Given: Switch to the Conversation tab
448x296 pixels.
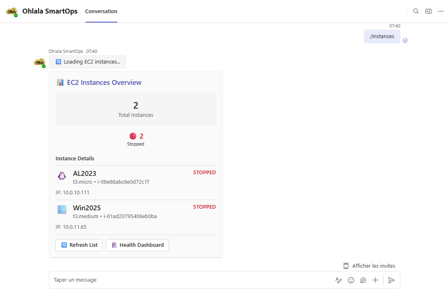Looking at the screenshot, I should tap(101, 11).
